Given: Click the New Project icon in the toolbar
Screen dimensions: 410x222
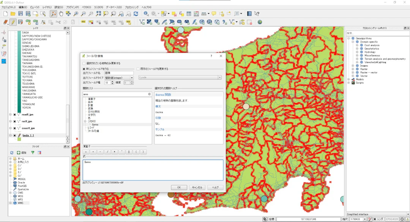Looking at the screenshot, I should coord(5,14).
